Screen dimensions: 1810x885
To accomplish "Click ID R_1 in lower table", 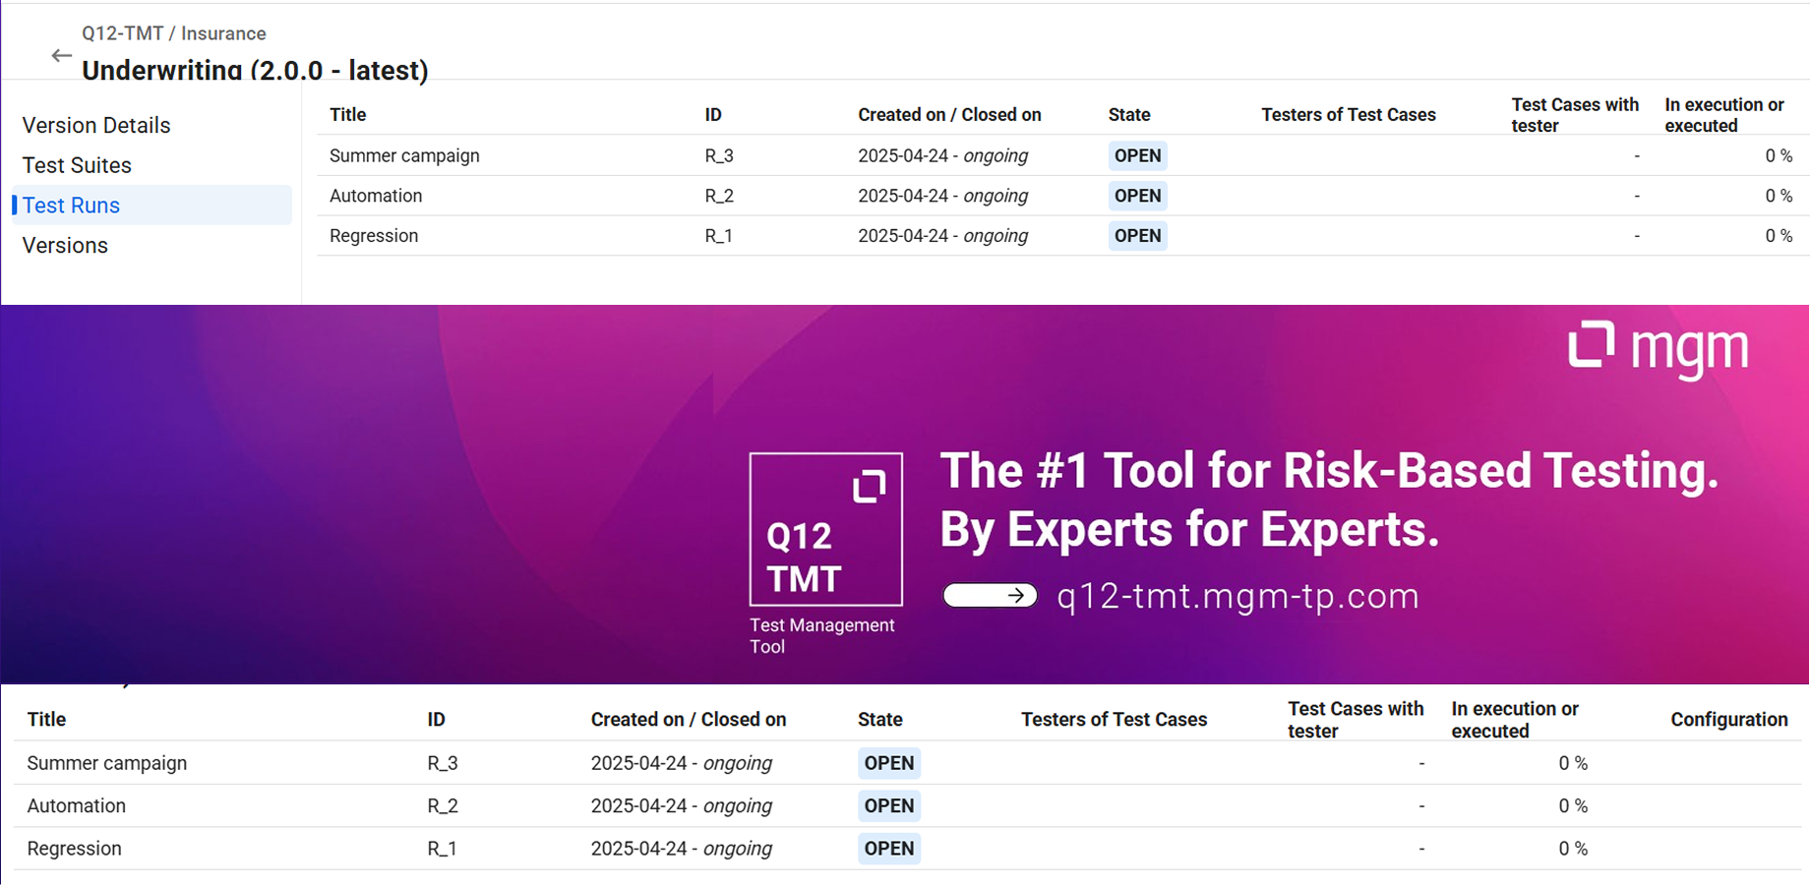I will (442, 849).
